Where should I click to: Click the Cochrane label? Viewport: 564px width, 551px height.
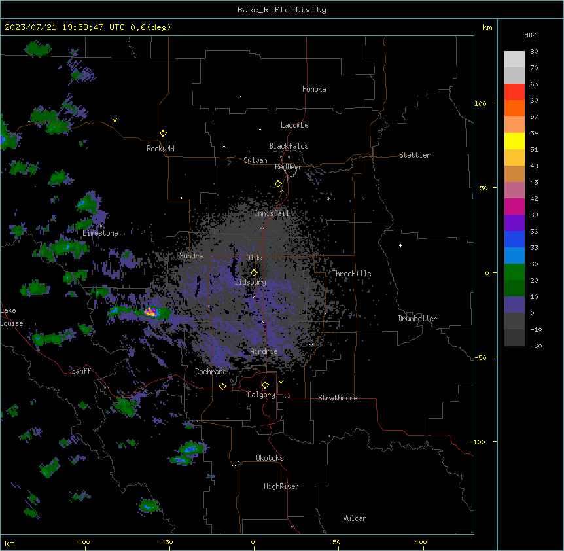211,372
